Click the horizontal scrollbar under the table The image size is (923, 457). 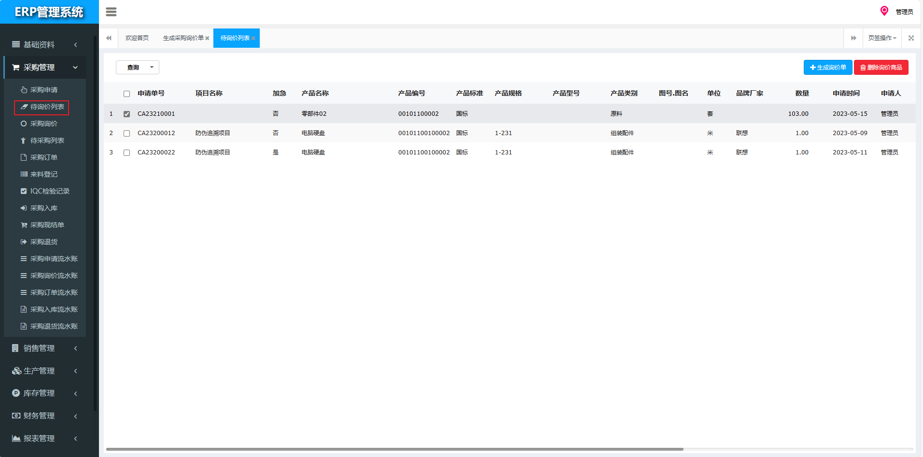click(394, 449)
